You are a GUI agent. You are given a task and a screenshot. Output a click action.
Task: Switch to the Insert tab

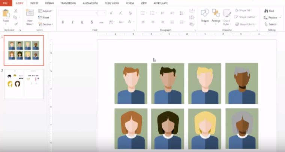click(34, 3)
